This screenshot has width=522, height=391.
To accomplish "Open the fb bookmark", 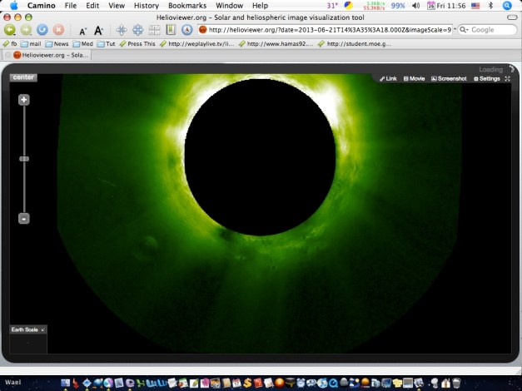I will (x=10, y=44).
